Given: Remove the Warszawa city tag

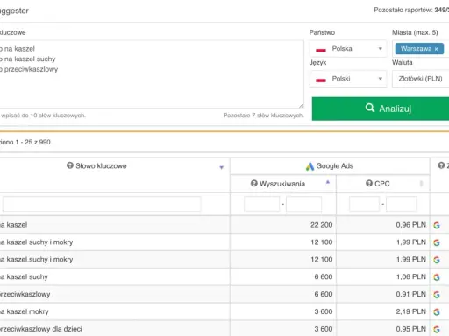Looking at the screenshot, I should 436,49.
